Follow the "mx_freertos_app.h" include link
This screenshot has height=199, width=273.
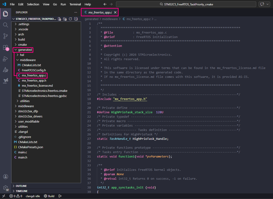pos(130,99)
